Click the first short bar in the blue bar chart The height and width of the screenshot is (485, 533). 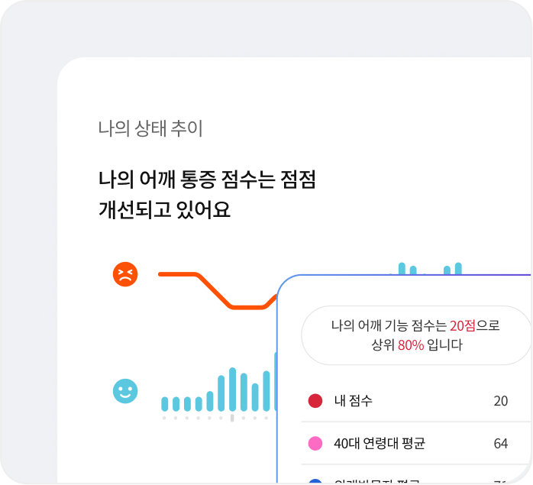(x=164, y=403)
